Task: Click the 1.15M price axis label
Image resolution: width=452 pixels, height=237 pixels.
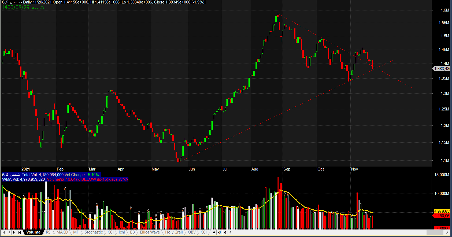Action: click(444, 142)
